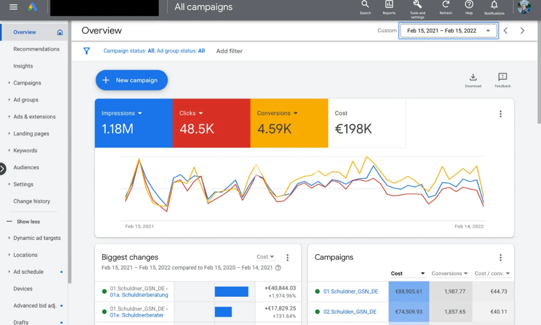541x325 pixels.
Task: Download the overview report
Action: click(x=473, y=77)
